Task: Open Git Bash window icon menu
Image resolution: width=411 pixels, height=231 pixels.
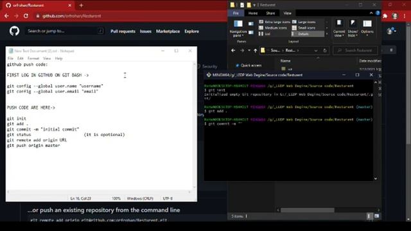Action: tap(209, 75)
